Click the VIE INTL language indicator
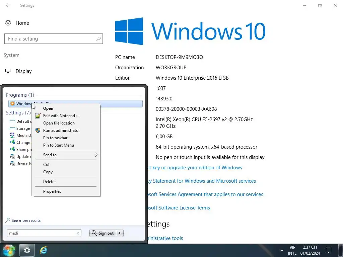Viewport: 343px width, 257px height. [x=292, y=250]
